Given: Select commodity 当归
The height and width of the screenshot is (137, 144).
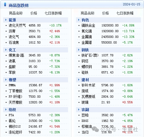Looking at the screenshot, I should 85,132.
